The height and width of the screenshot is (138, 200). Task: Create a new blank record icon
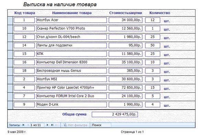click(x=57, y=125)
